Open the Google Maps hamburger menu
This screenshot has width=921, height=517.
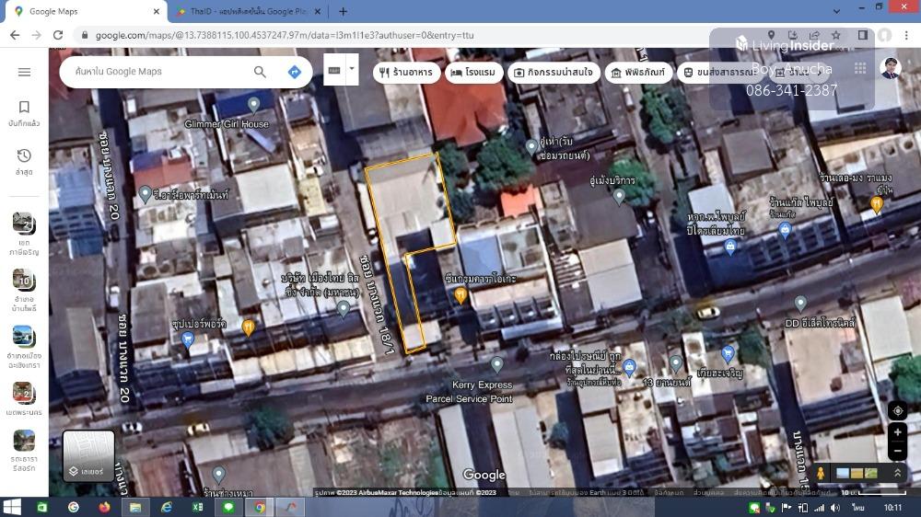point(25,72)
